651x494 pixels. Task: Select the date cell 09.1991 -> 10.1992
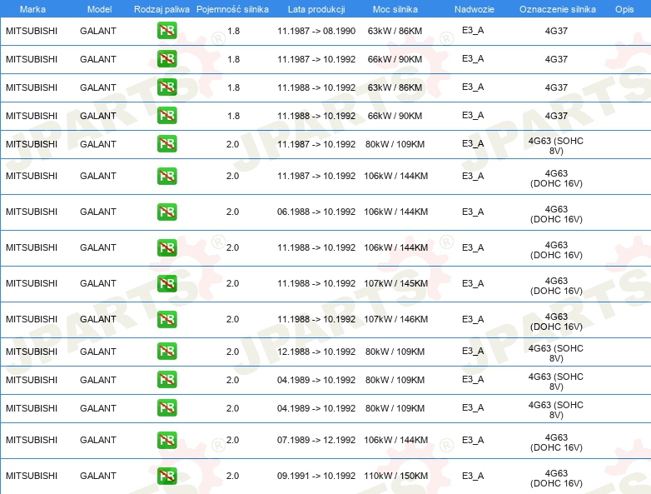point(316,476)
